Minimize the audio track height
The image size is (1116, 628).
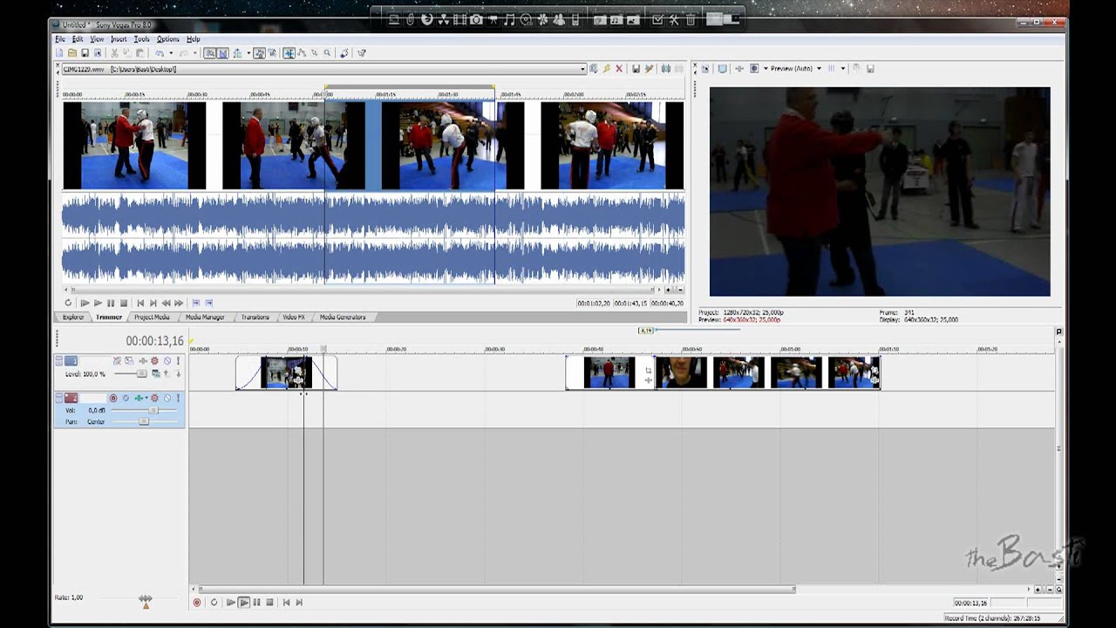tap(59, 395)
